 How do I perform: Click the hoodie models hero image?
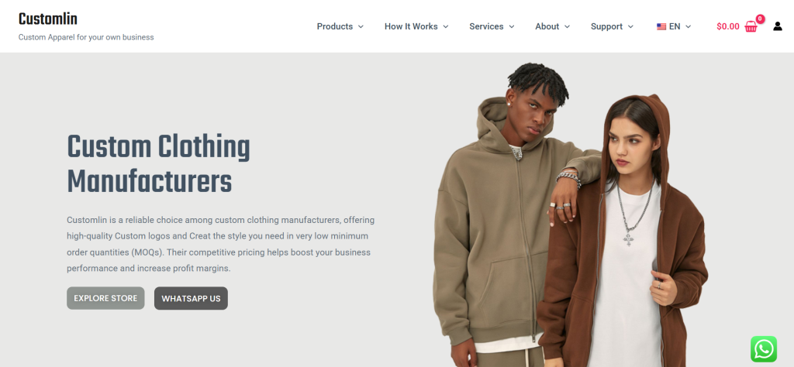coord(571,214)
